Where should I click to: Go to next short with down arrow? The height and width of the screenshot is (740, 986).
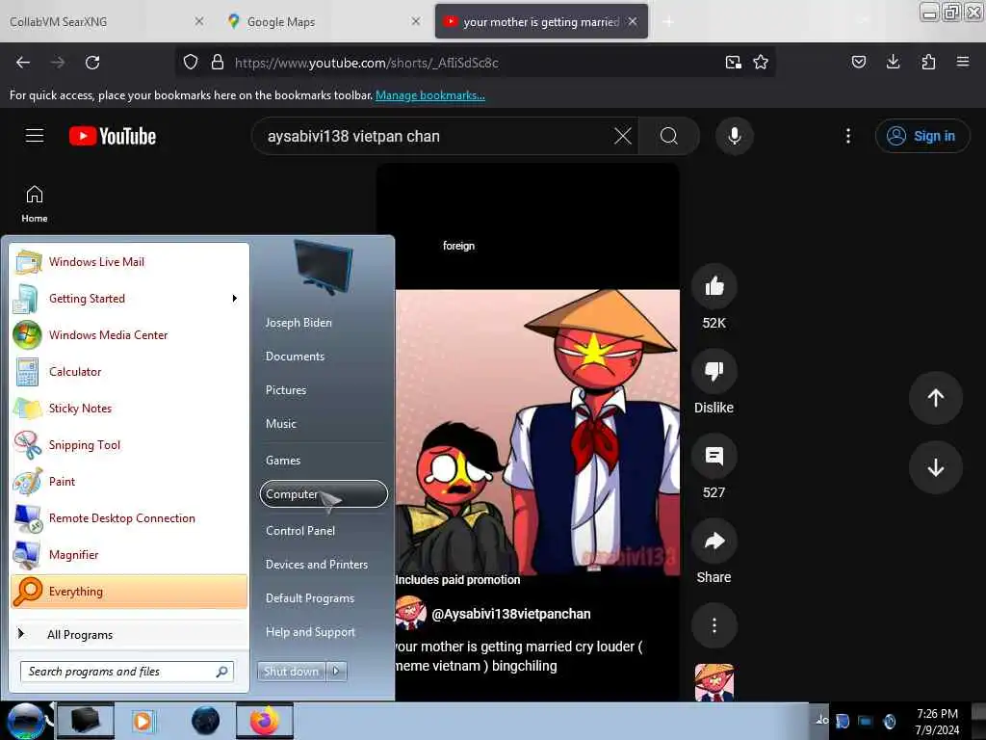pos(935,467)
